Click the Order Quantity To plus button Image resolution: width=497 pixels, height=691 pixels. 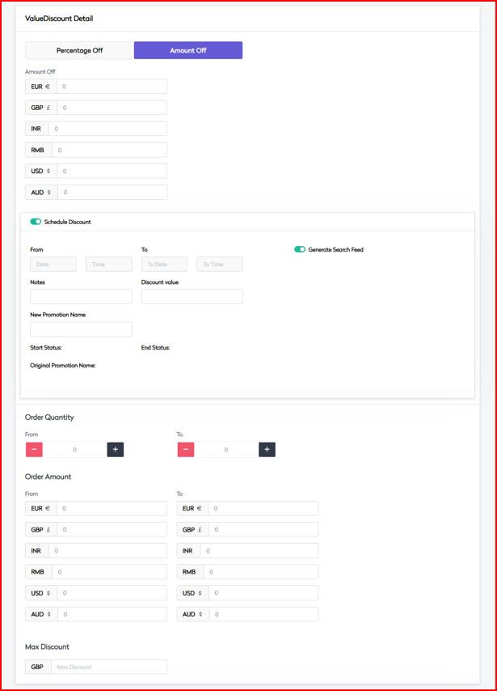point(267,449)
